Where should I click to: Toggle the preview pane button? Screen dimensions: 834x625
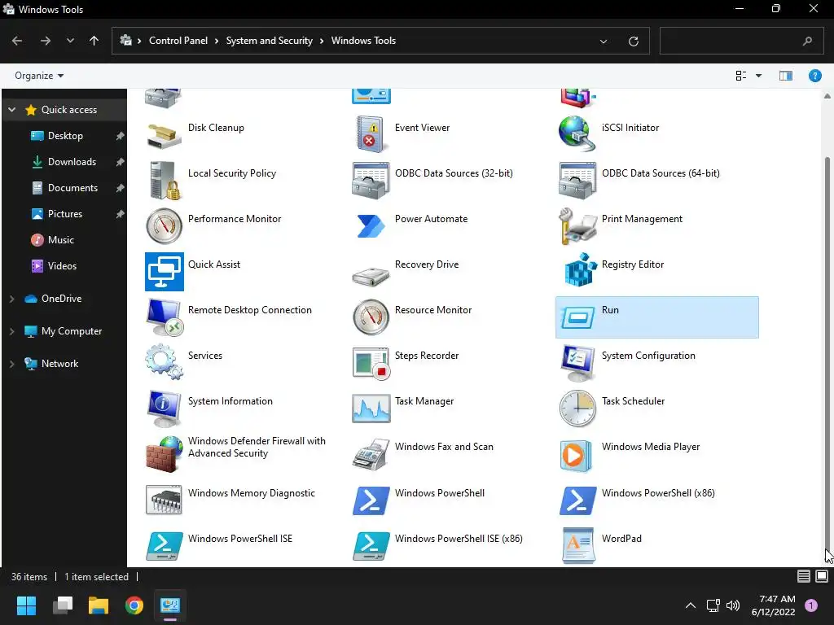coord(786,76)
